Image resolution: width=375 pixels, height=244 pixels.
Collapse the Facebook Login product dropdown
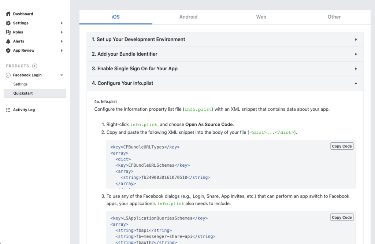click(62, 75)
